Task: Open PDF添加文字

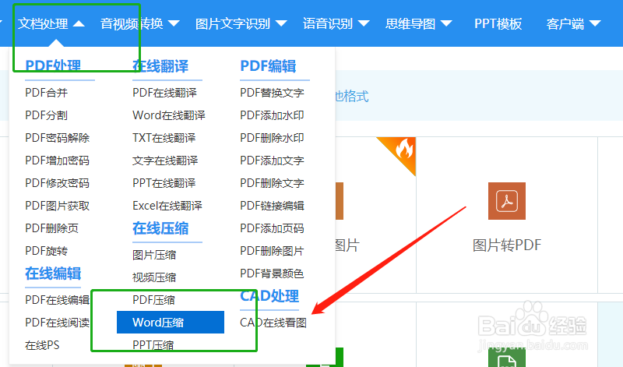Action: pos(272,161)
